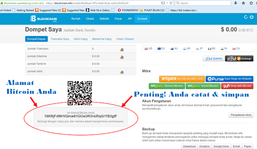Switch to the Menerima Uang tab
257x149 pixels.
click(x=102, y=39)
